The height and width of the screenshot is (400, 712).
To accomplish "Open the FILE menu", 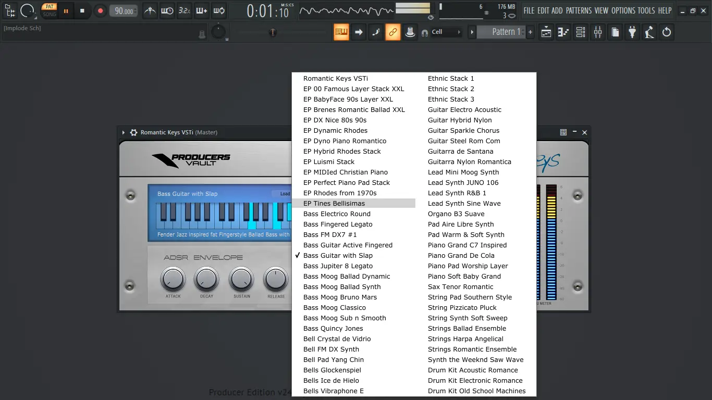I will point(529,10).
